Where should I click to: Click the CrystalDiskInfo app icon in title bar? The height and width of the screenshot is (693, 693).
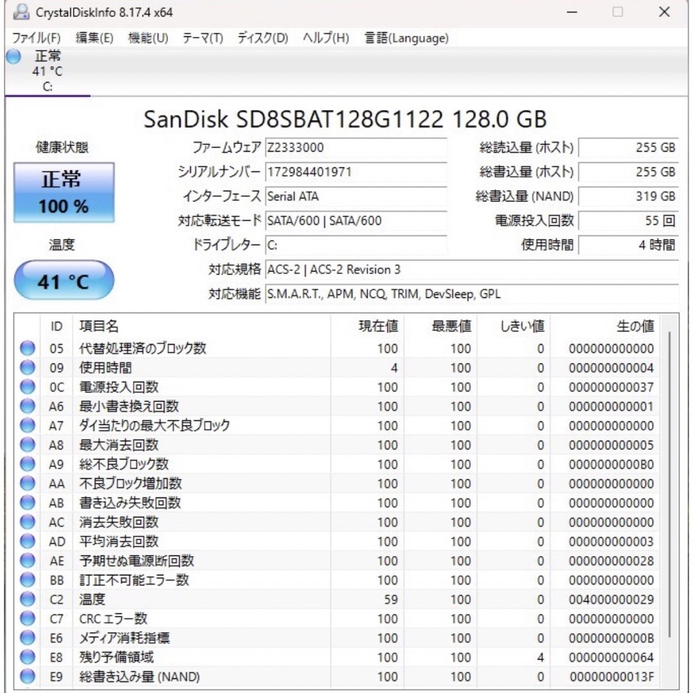[21, 12]
